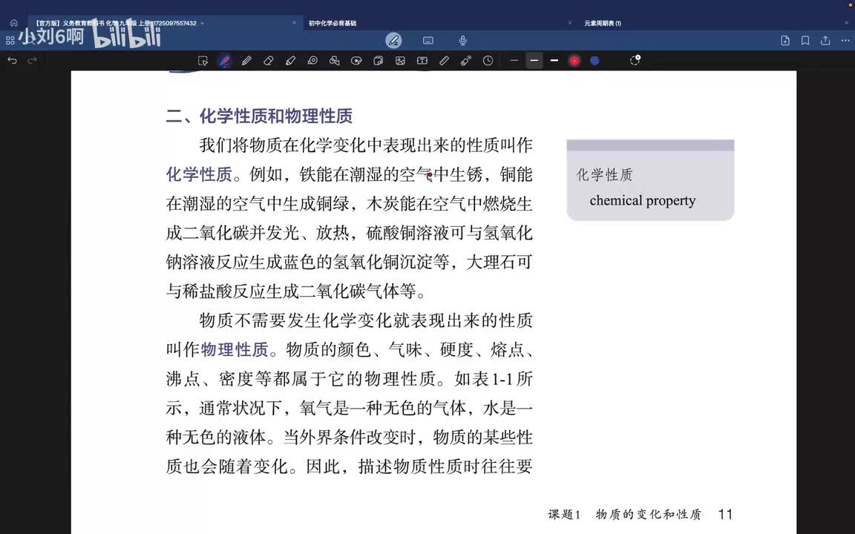Bookmark the current page

pyautogui.click(x=805, y=40)
